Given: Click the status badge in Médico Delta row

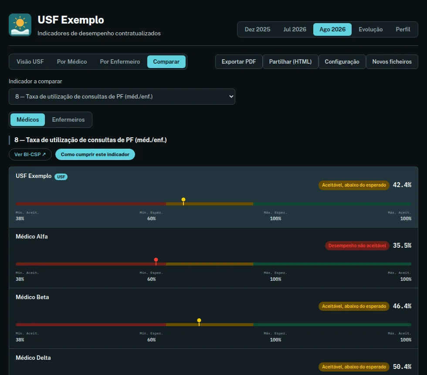Looking at the screenshot, I should click(354, 367).
